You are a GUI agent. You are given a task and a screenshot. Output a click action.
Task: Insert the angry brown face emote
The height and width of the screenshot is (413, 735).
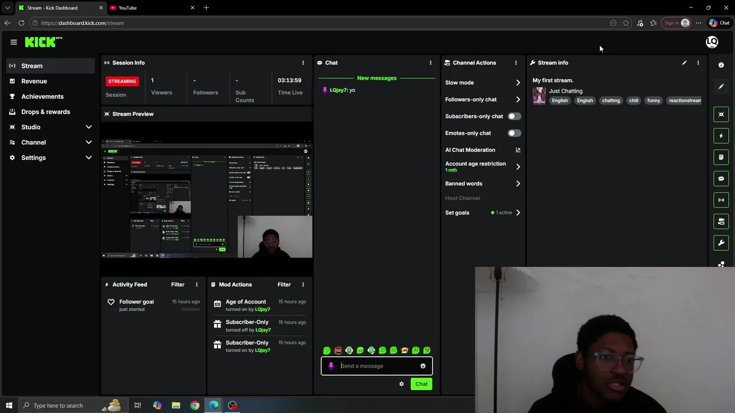click(338, 350)
